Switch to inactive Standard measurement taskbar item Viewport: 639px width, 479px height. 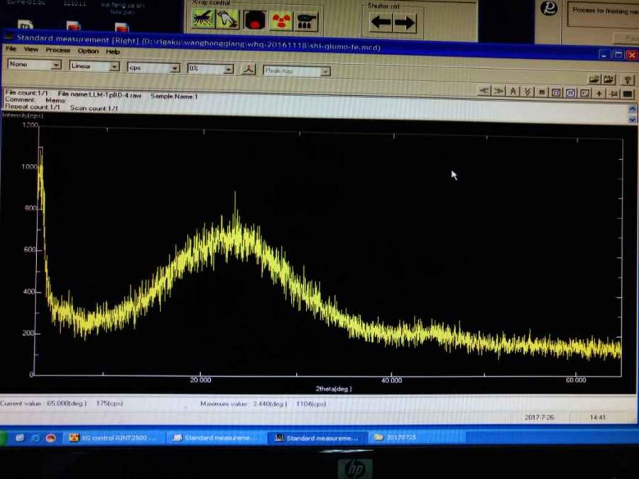[215, 438]
